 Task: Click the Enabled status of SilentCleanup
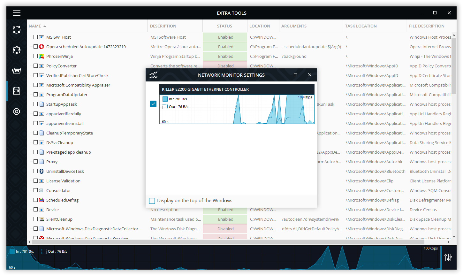[x=225, y=219]
